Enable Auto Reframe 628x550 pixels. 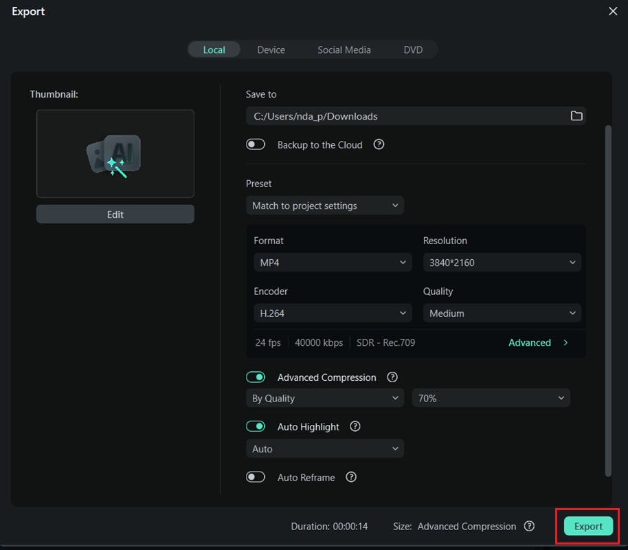point(256,476)
